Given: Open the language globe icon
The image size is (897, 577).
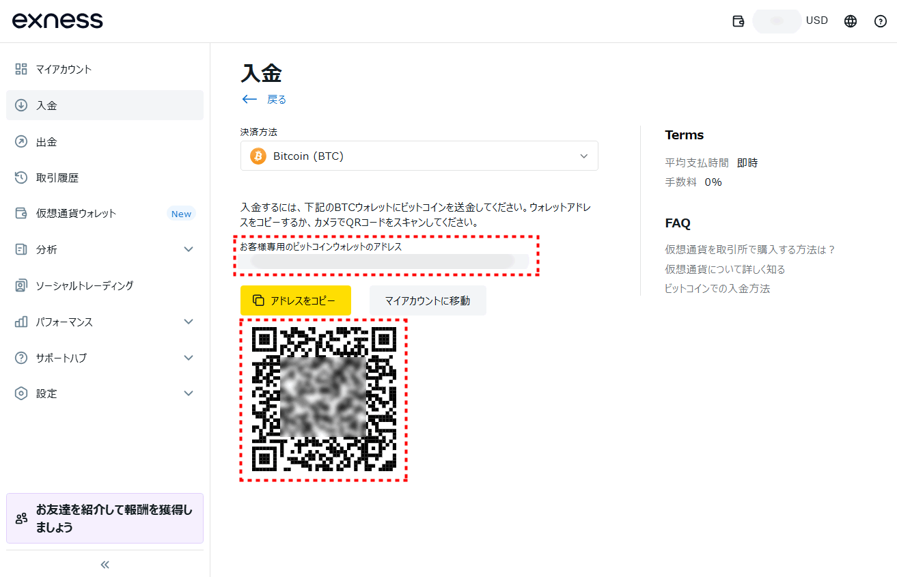Looking at the screenshot, I should 851,21.
